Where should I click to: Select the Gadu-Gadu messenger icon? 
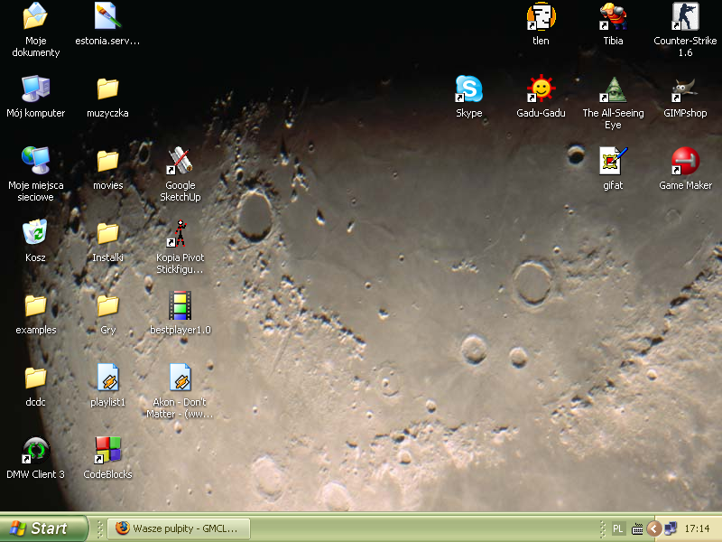pyautogui.click(x=541, y=89)
